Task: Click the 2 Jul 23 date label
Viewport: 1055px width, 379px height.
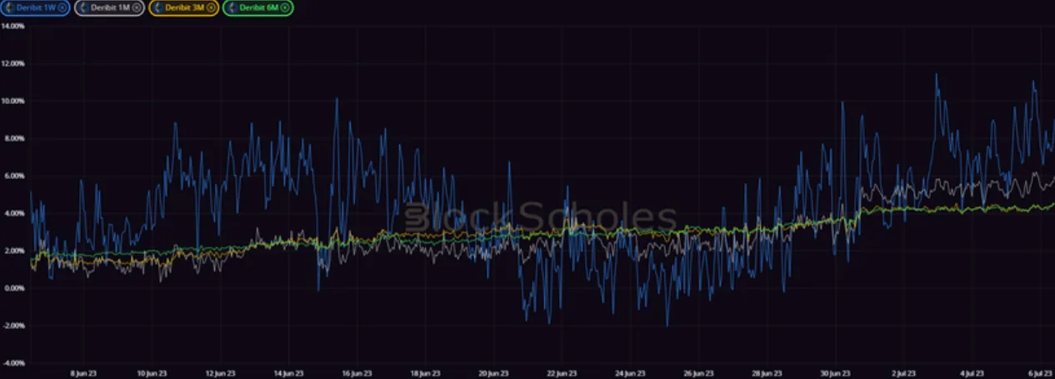Action: (904, 374)
